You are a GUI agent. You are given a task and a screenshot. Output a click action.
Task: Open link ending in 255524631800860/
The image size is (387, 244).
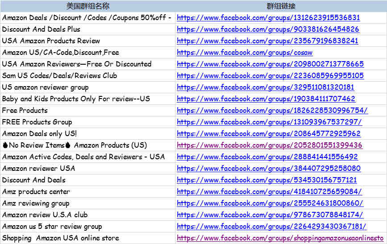[x=270, y=203]
